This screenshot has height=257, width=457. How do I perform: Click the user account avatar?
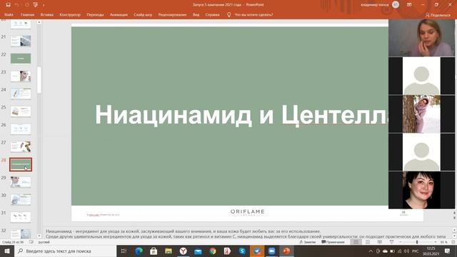[x=396, y=5]
